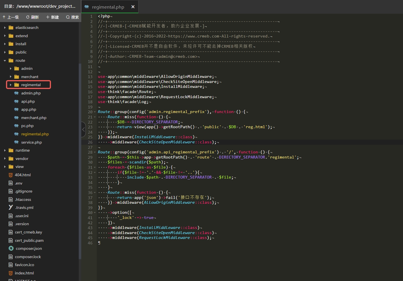This screenshot has height=281, width=403.
Task: Click the composer.json file icon
Action: (x=11, y=248)
